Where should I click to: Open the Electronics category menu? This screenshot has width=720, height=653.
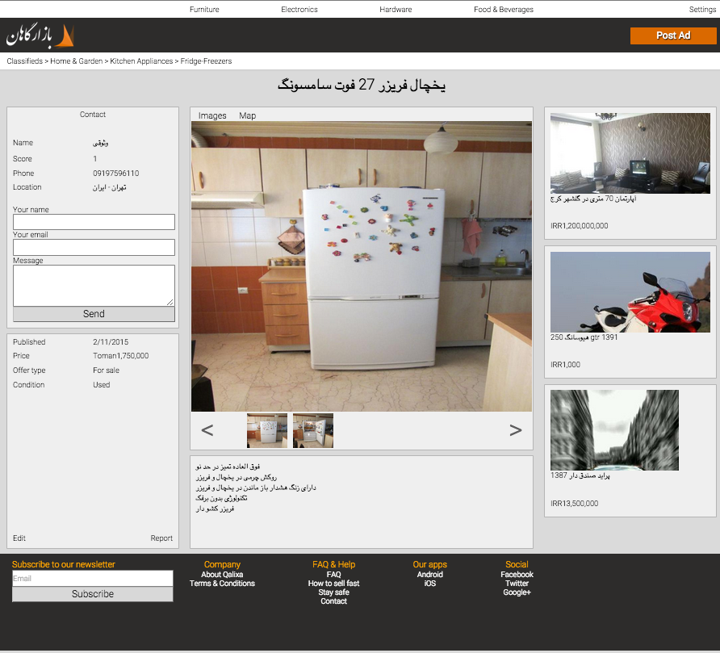(x=299, y=10)
